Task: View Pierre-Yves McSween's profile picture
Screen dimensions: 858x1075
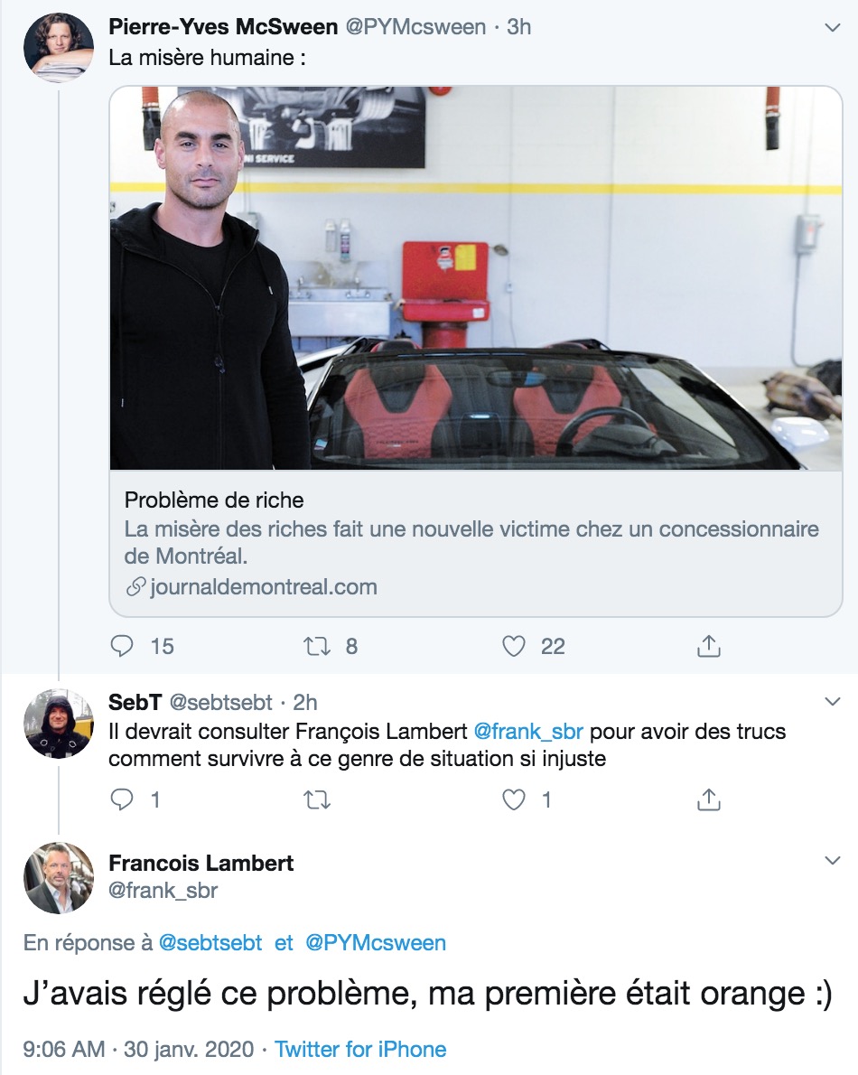Action: (x=58, y=47)
